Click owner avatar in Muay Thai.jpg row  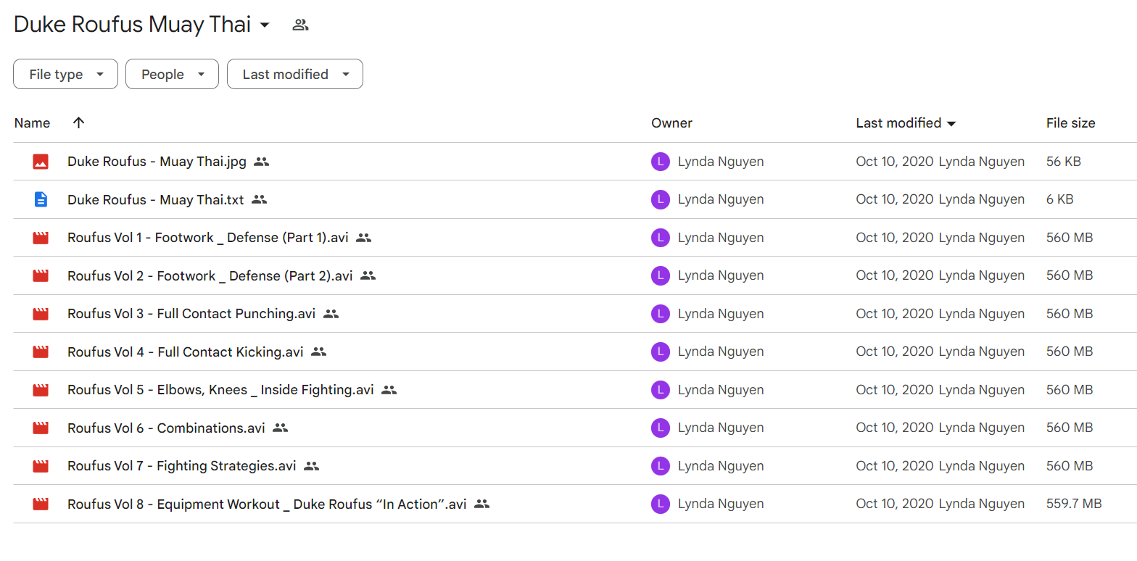[660, 162]
